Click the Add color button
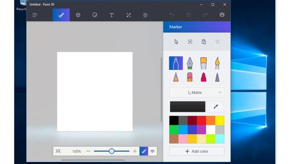Image resolution: width=291 pixels, height=164 pixels. [x=197, y=151]
